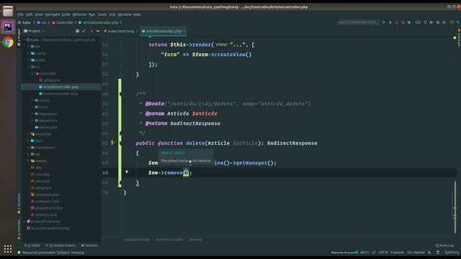This screenshot has width=461, height=259.
Task: Open Google Chrome from the dock
Action: (8, 42)
